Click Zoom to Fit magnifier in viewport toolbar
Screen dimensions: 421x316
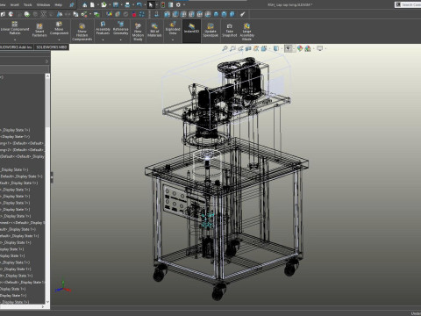click(225, 48)
